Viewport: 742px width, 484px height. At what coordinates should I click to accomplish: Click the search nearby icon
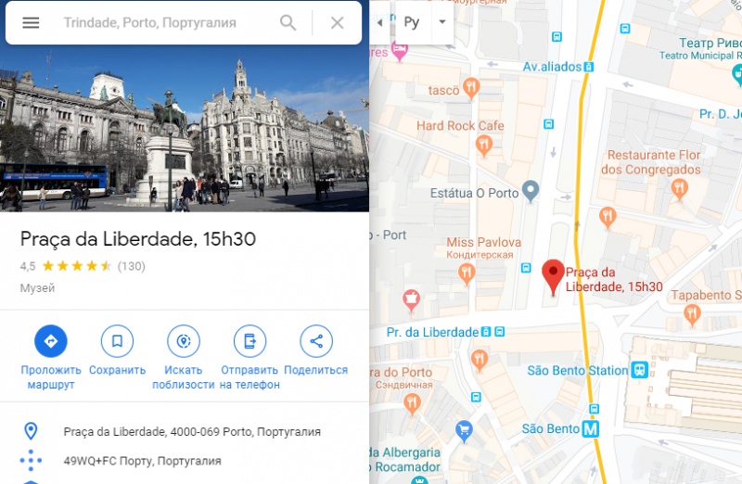(x=183, y=340)
